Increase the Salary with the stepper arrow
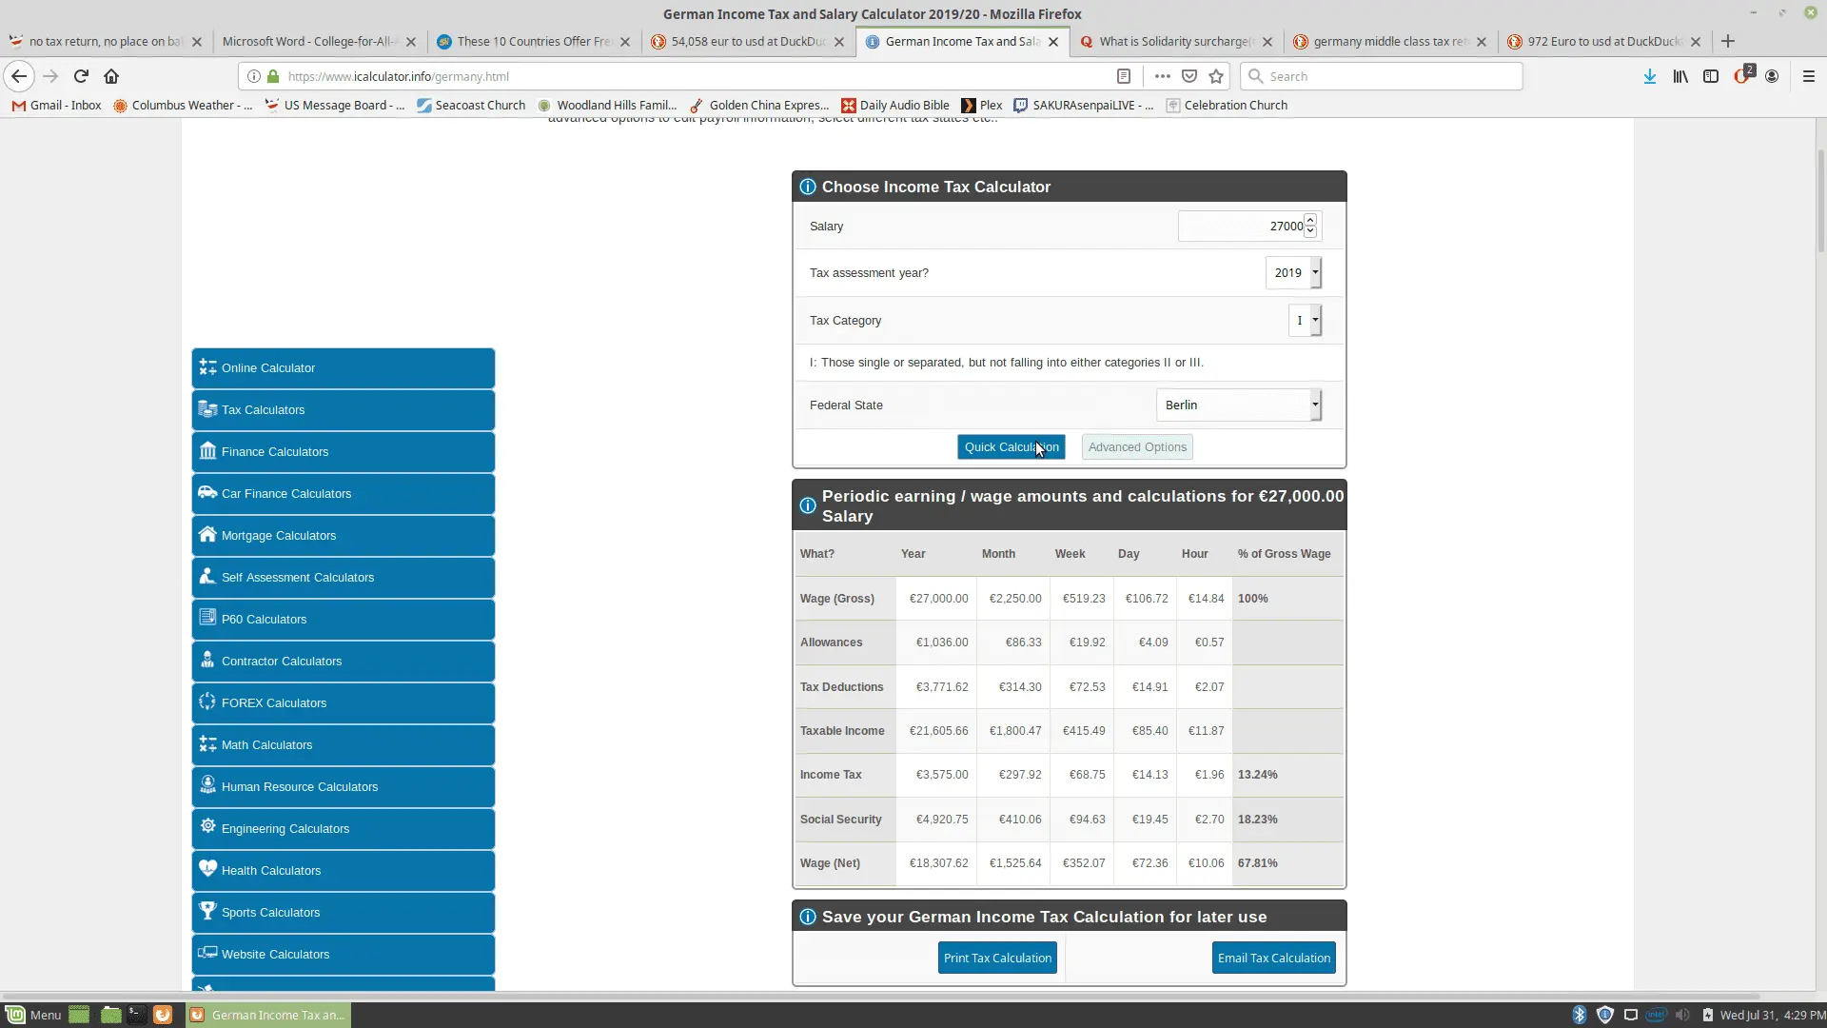 1310,220
